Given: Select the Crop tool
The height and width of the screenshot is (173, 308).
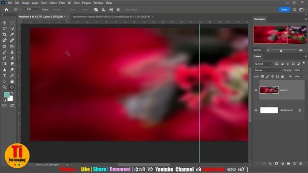Looking at the screenshot, I should (4, 35).
